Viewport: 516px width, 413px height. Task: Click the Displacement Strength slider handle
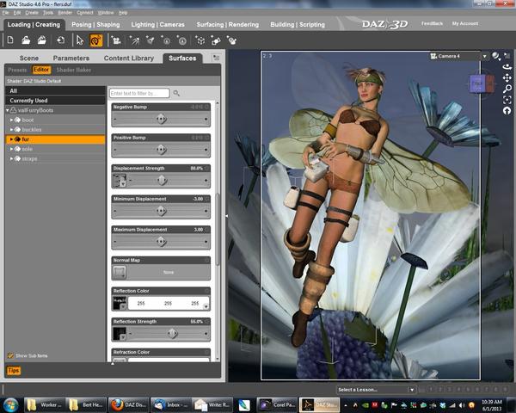[x=162, y=180]
